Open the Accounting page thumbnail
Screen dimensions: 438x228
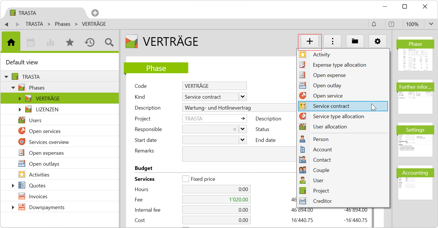click(x=415, y=183)
